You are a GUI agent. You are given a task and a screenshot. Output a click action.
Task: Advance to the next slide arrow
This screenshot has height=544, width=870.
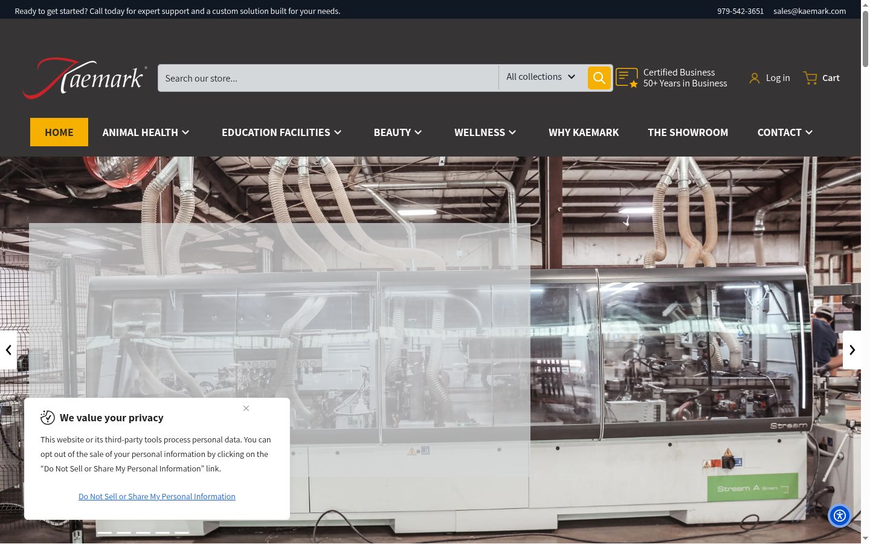click(x=852, y=350)
